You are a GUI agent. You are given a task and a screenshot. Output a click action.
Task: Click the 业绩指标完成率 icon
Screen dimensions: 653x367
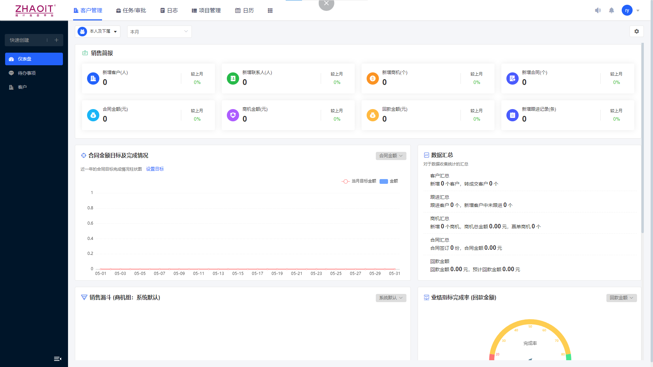coord(426,297)
